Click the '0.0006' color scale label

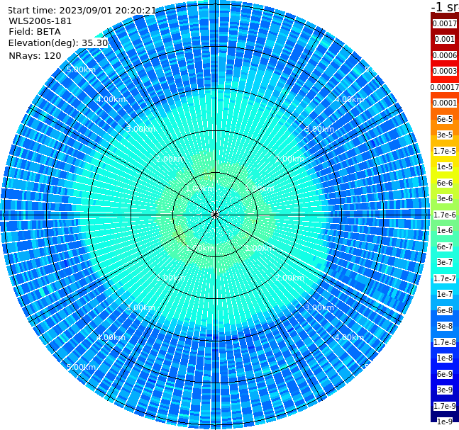tap(445, 55)
